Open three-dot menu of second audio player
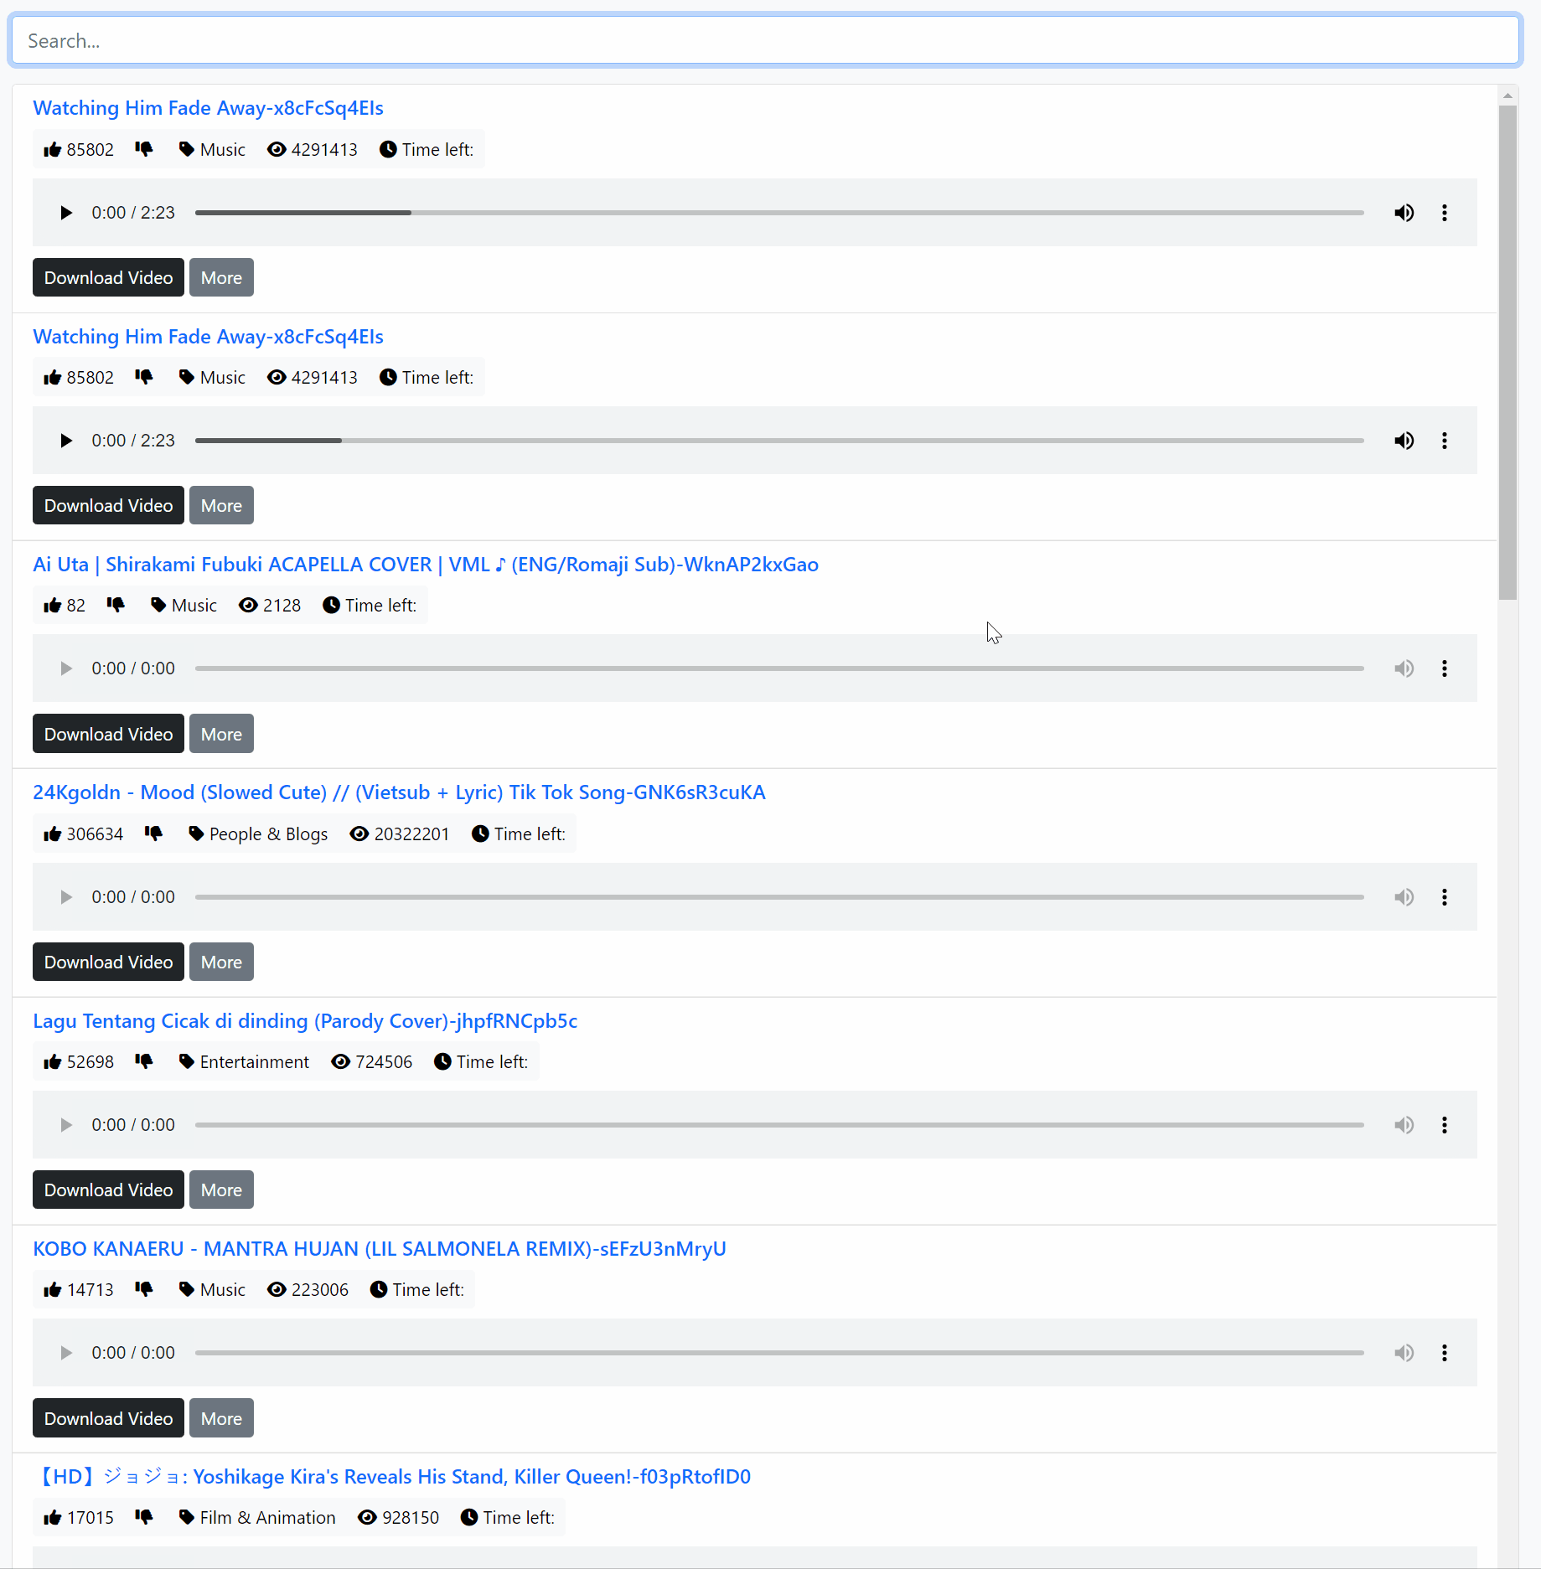Viewport: 1541px width, 1569px height. pyautogui.click(x=1445, y=441)
